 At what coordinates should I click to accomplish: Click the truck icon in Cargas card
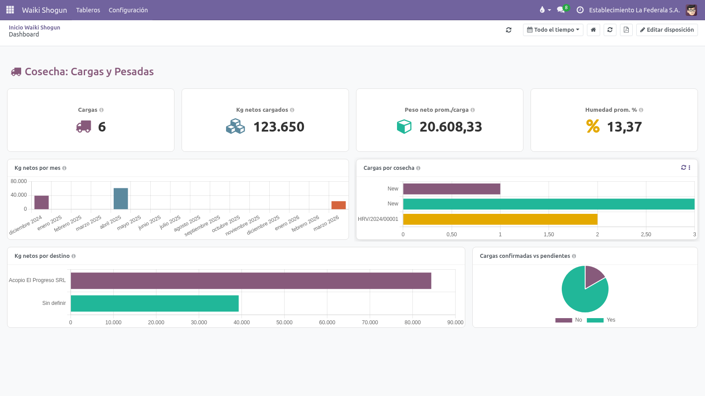(84, 127)
